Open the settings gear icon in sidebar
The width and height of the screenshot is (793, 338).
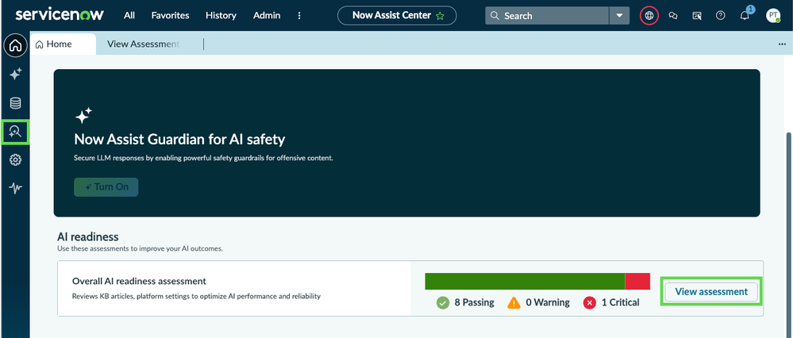(x=15, y=160)
